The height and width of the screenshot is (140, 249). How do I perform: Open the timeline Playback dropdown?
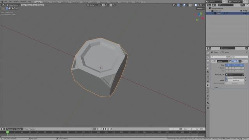tap(11, 129)
